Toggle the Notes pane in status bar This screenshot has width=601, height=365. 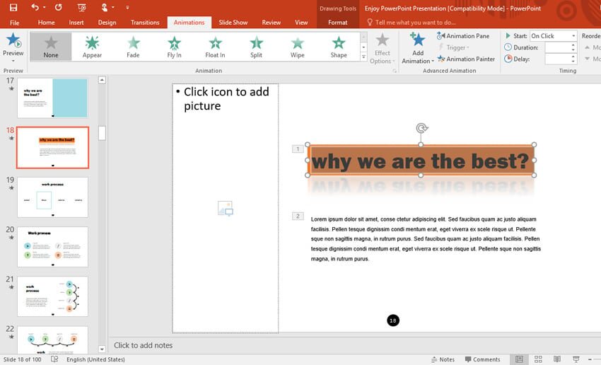click(x=442, y=359)
